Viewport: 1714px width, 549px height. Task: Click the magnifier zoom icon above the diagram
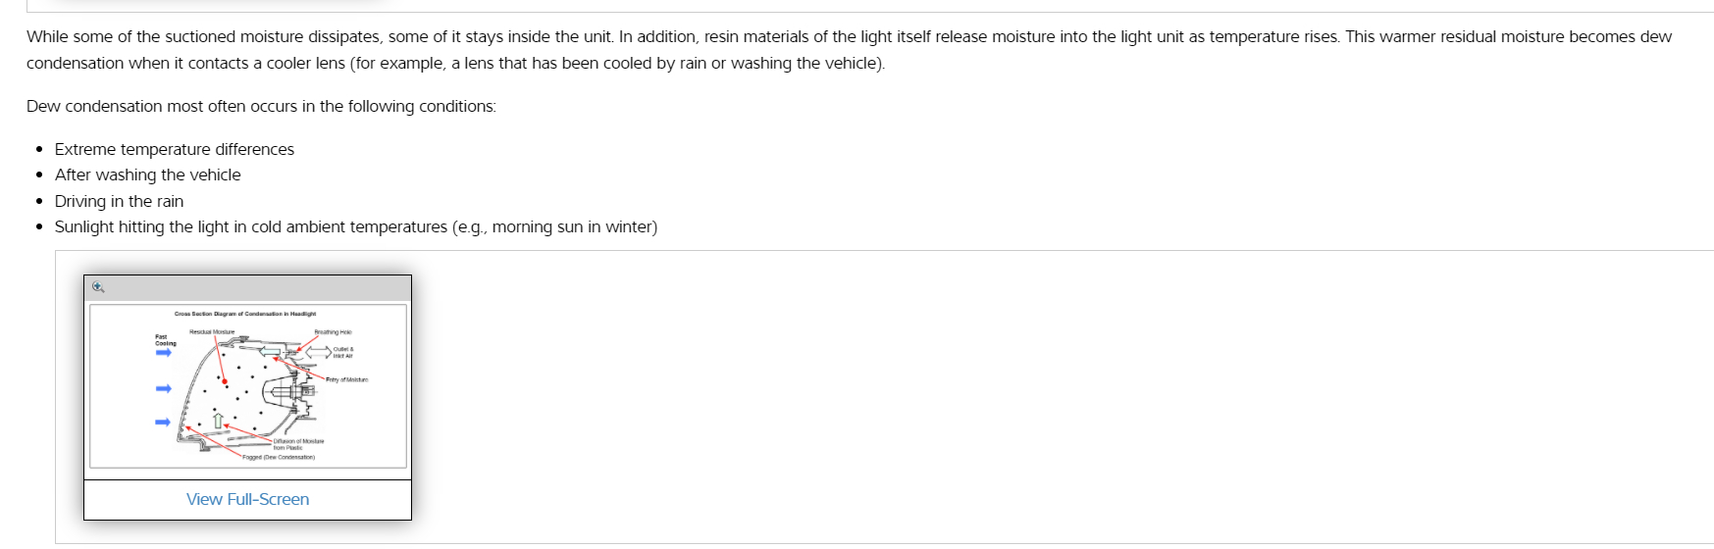[x=98, y=287]
